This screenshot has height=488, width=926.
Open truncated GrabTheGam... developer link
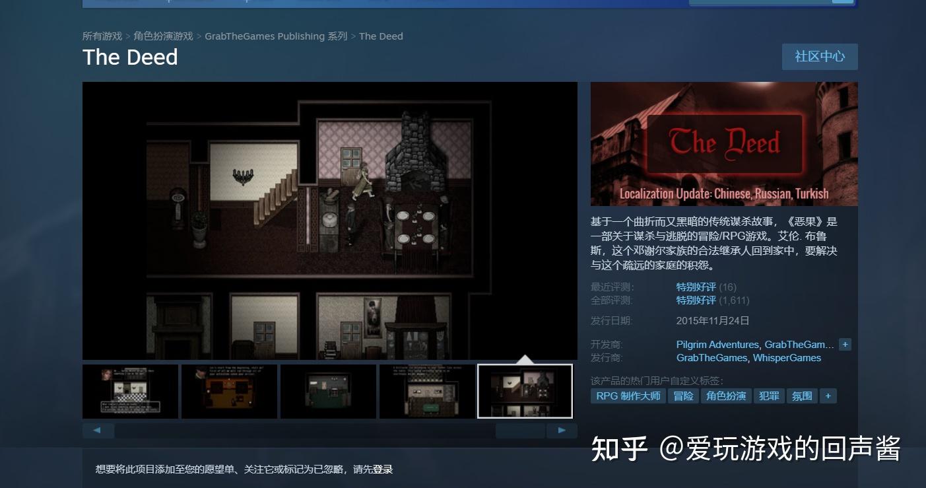coord(799,345)
